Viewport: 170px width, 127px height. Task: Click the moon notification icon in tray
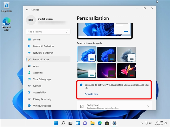click(x=166, y=123)
